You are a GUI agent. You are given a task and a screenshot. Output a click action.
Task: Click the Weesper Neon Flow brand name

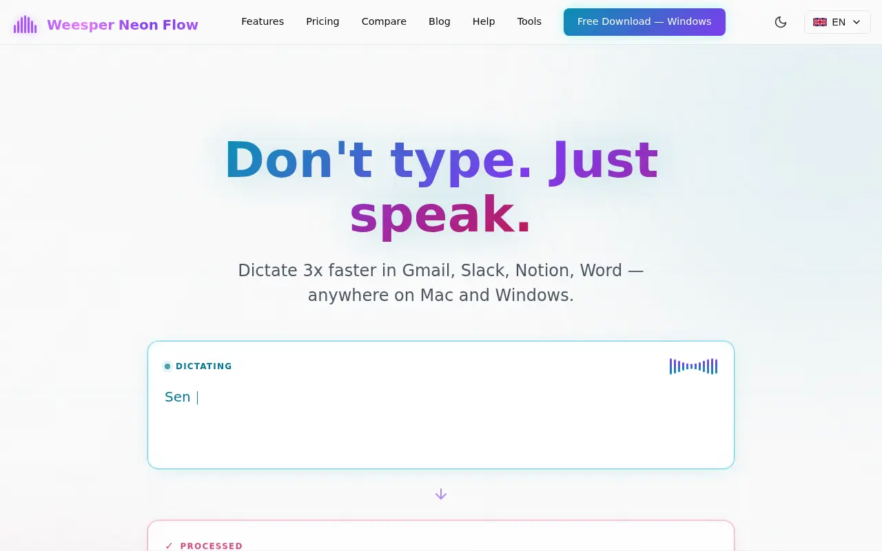tap(123, 25)
